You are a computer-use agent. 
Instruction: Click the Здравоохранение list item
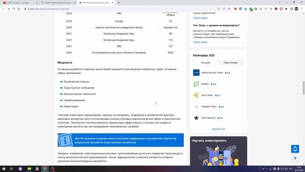(74, 100)
